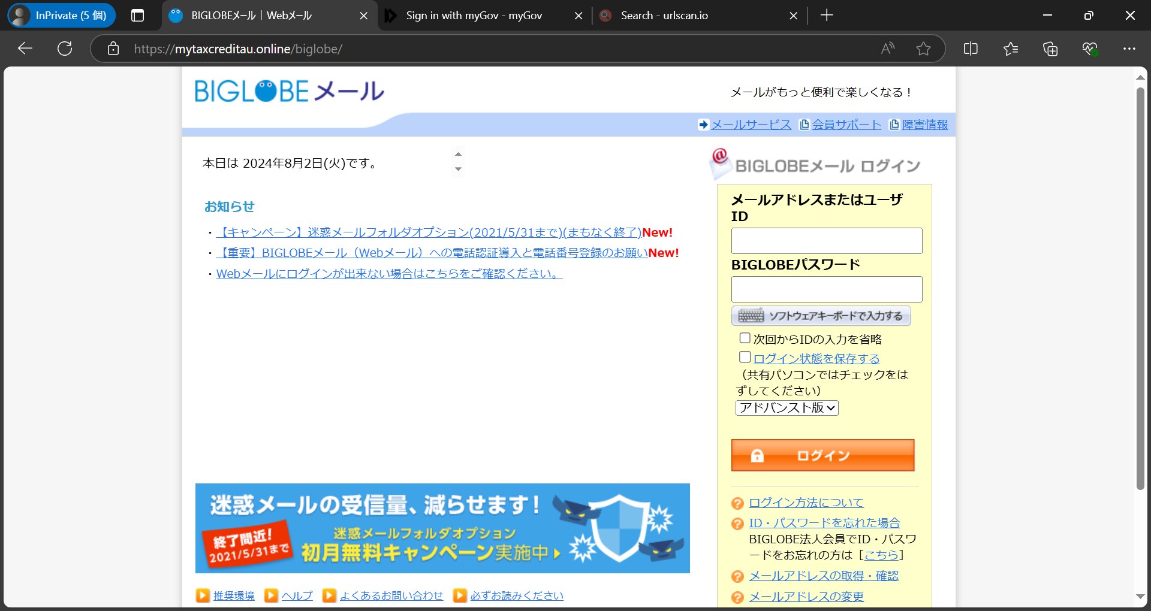Open a new tab with plus icon
1151x611 pixels.
click(827, 16)
